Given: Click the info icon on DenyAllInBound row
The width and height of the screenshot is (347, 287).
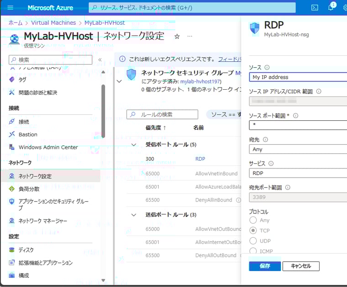Looking at the screenshot, I should click(x=238, y=200).
